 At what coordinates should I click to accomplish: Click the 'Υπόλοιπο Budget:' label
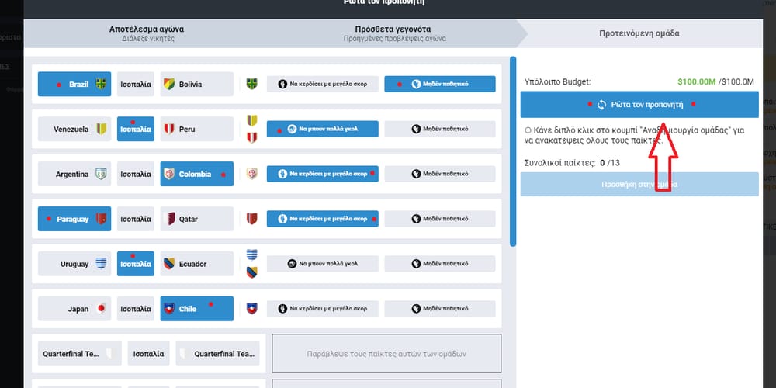coord(558,81)
